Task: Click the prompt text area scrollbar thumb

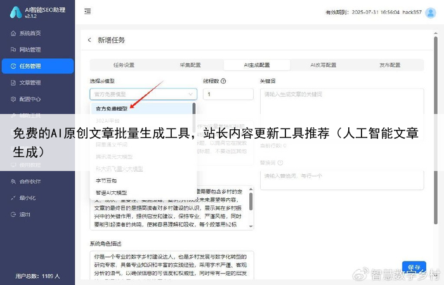Action: pos(251,201)
